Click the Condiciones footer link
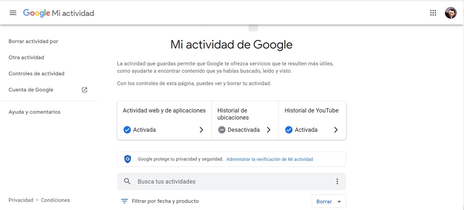Image resolution: width=464 pixels, height=210 pixels. pos(55,200)
